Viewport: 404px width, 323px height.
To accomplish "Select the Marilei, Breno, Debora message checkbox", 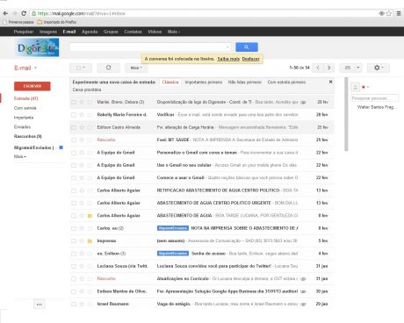I will (74, 102).
